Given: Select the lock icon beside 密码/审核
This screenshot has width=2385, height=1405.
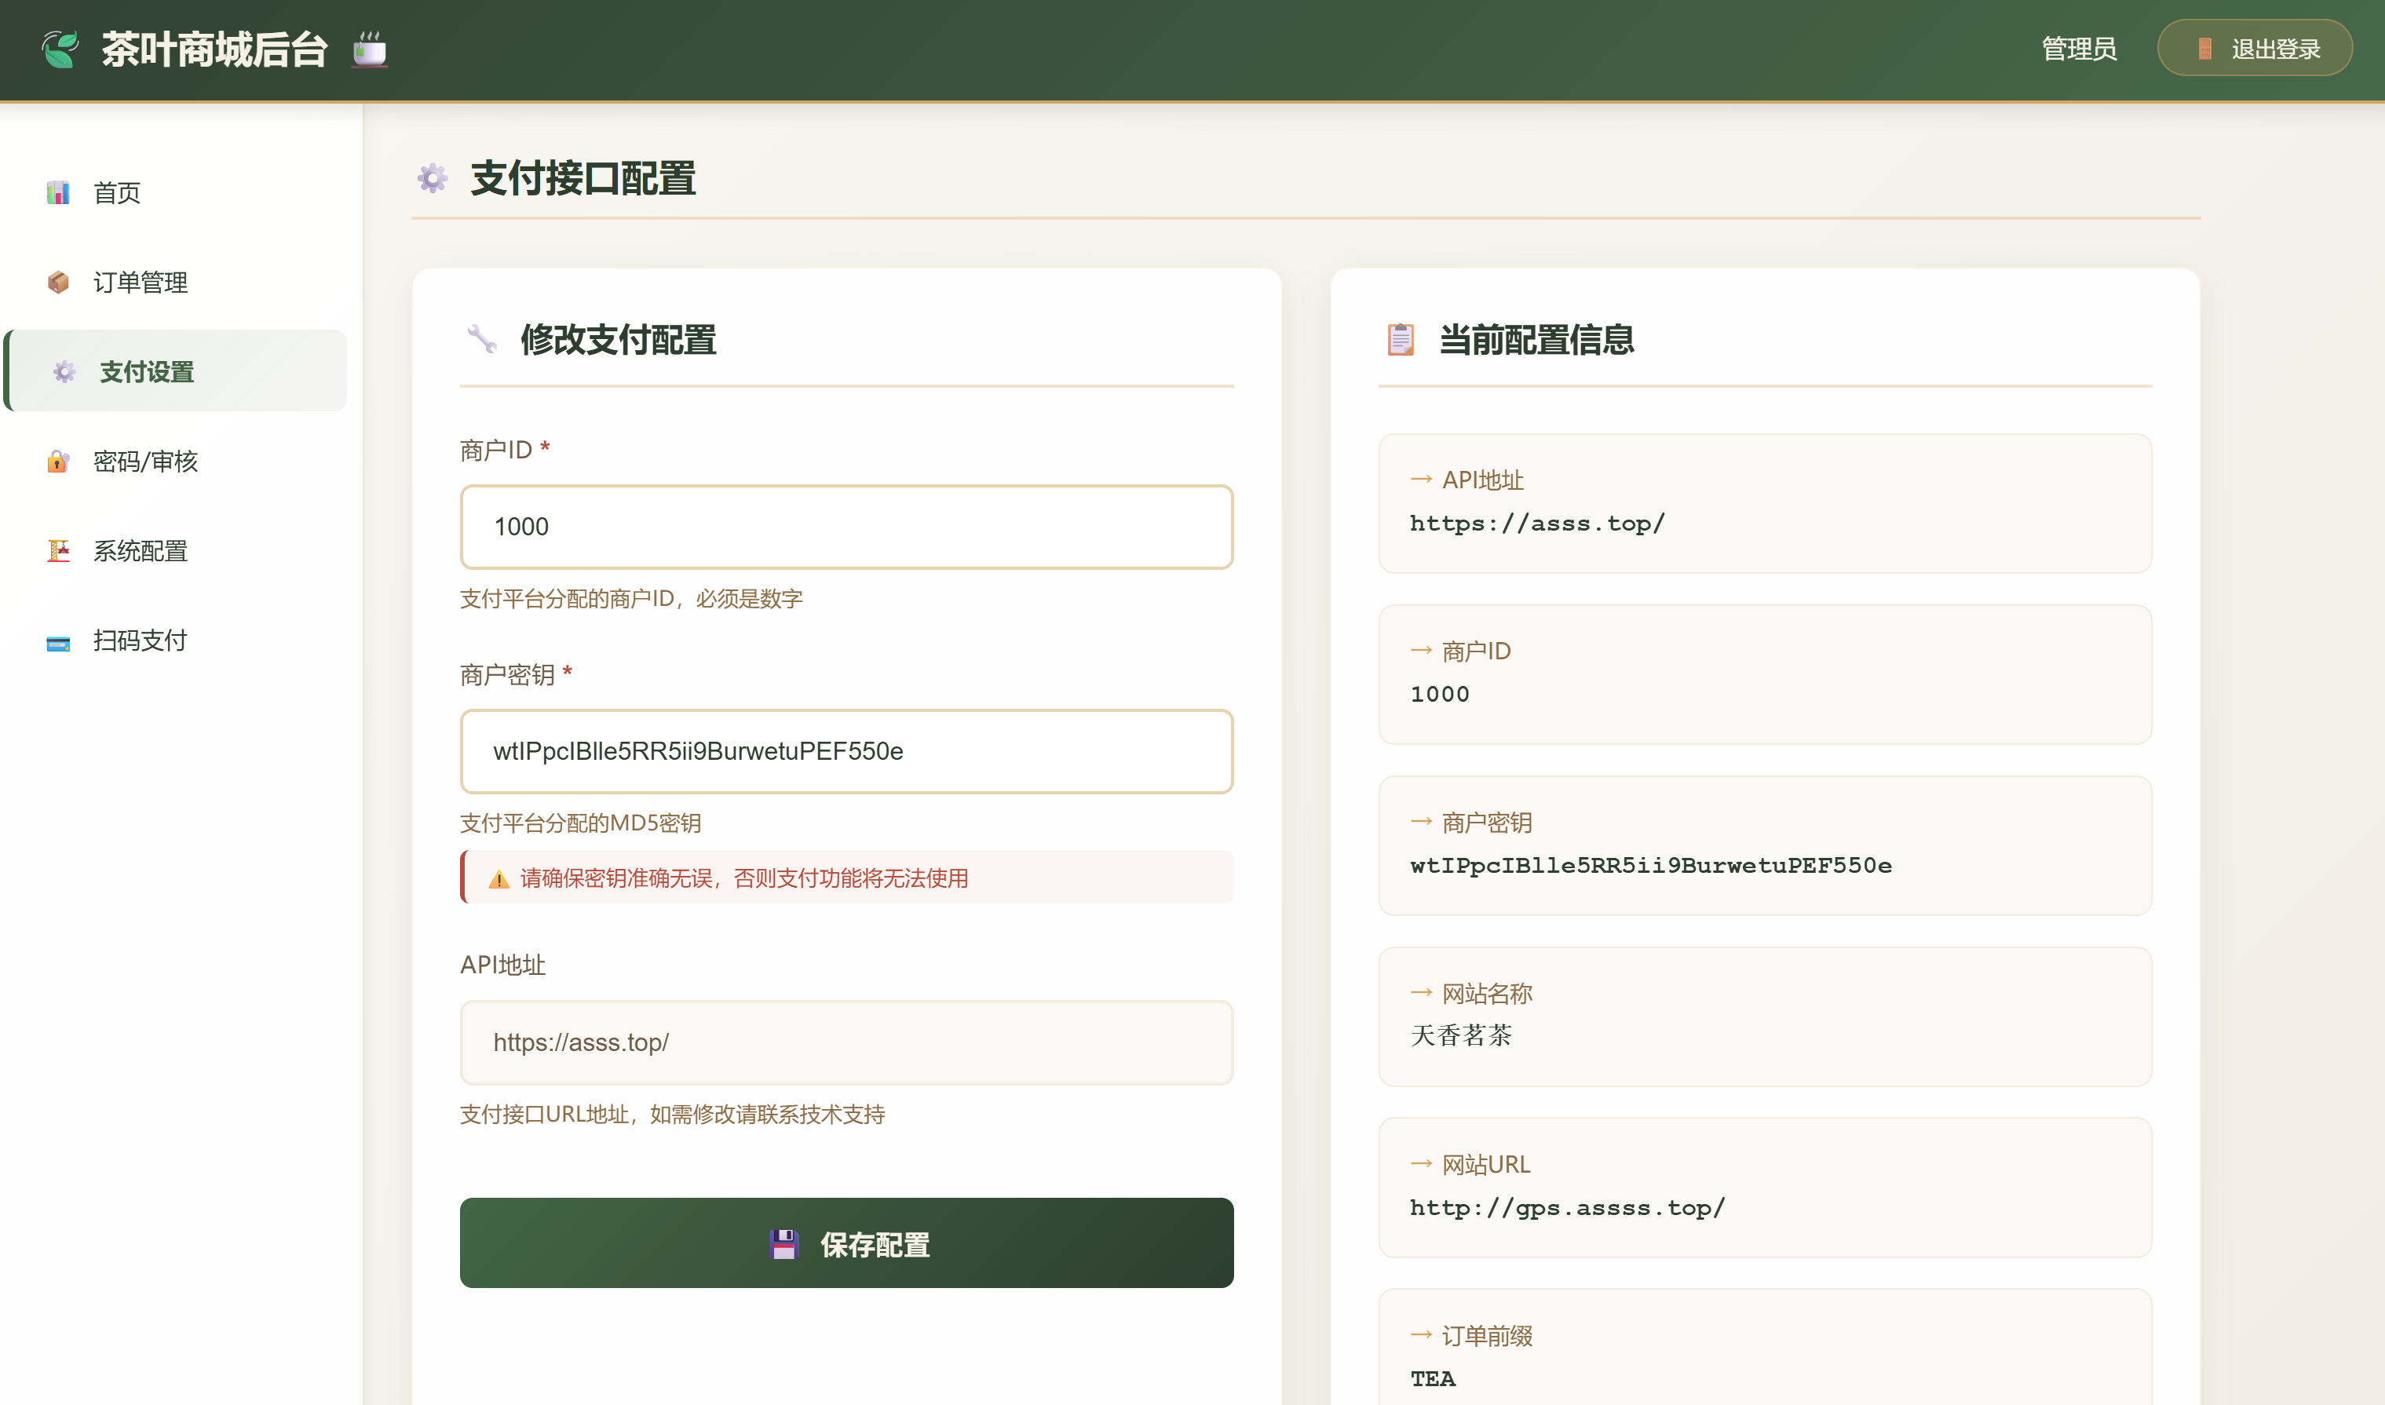Looking at the screenshot, I should pos(59,462).
